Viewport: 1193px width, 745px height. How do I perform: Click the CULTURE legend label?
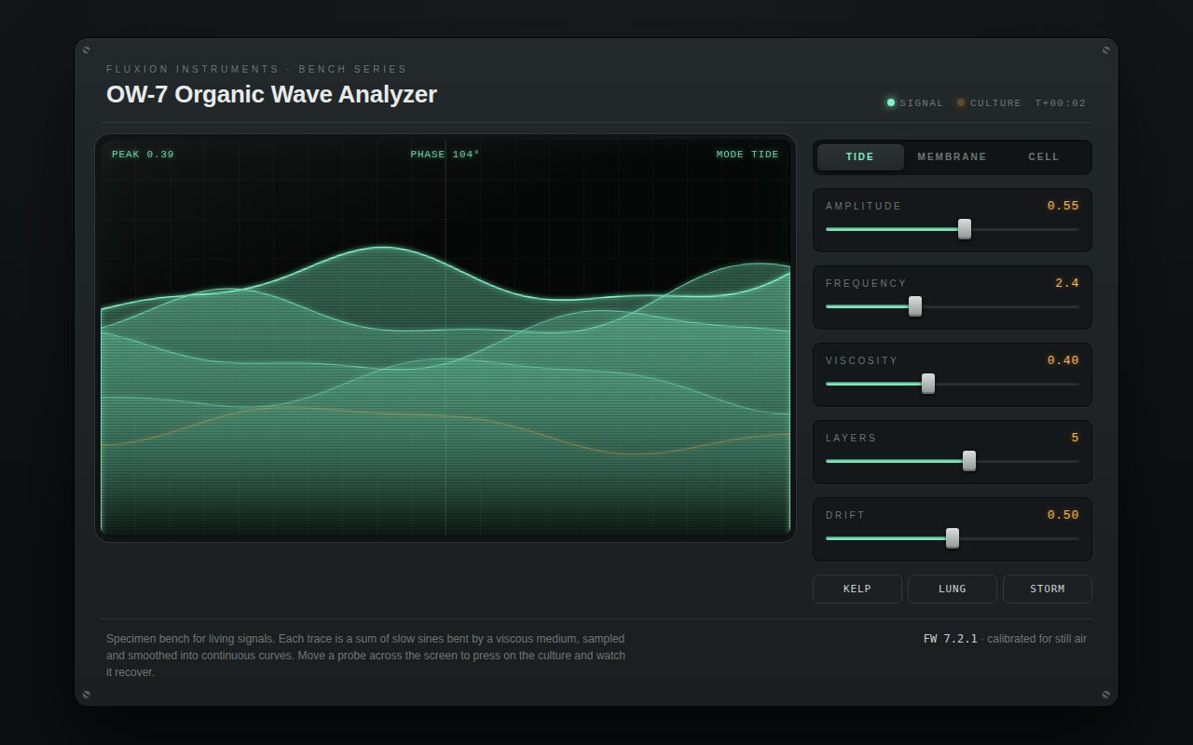pyautogui.click(x=995, y=103)
